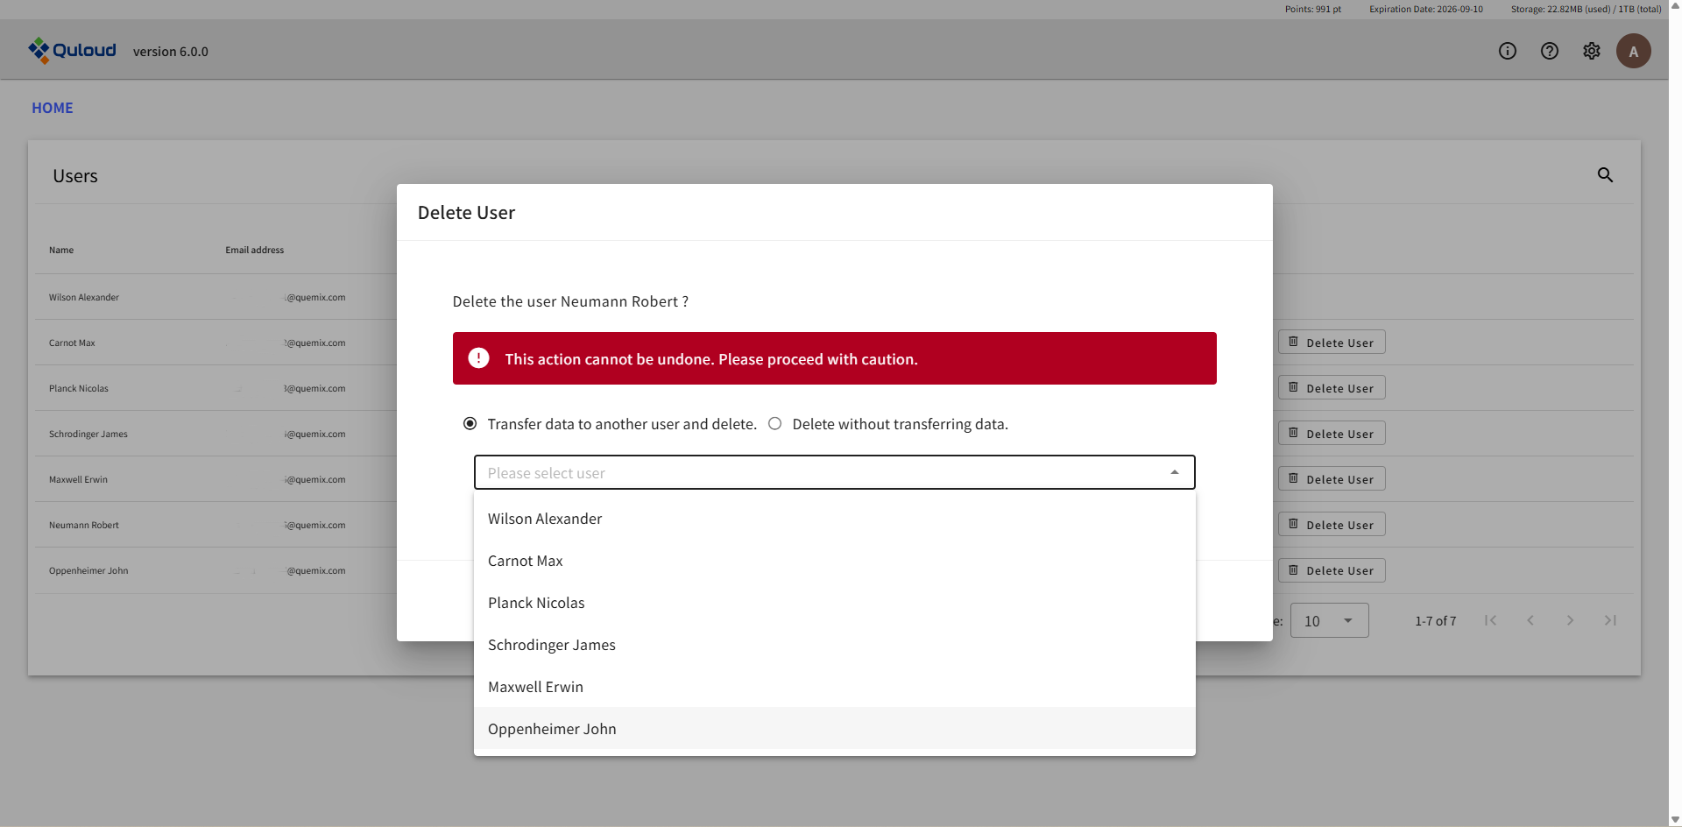Viewport: 1682px width, 827px height.
Task: Pick Schrodinger James in the dropdown list
Action: click(x=552, y=645)
